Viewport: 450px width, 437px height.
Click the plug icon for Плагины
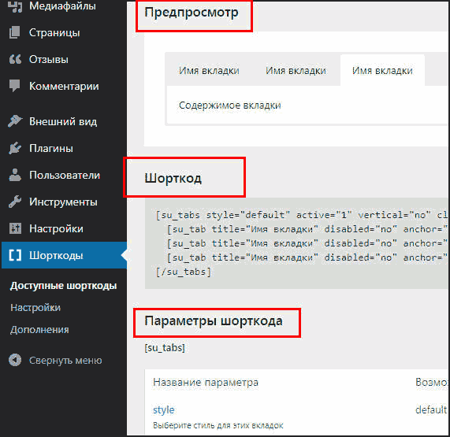pos(15,148)
